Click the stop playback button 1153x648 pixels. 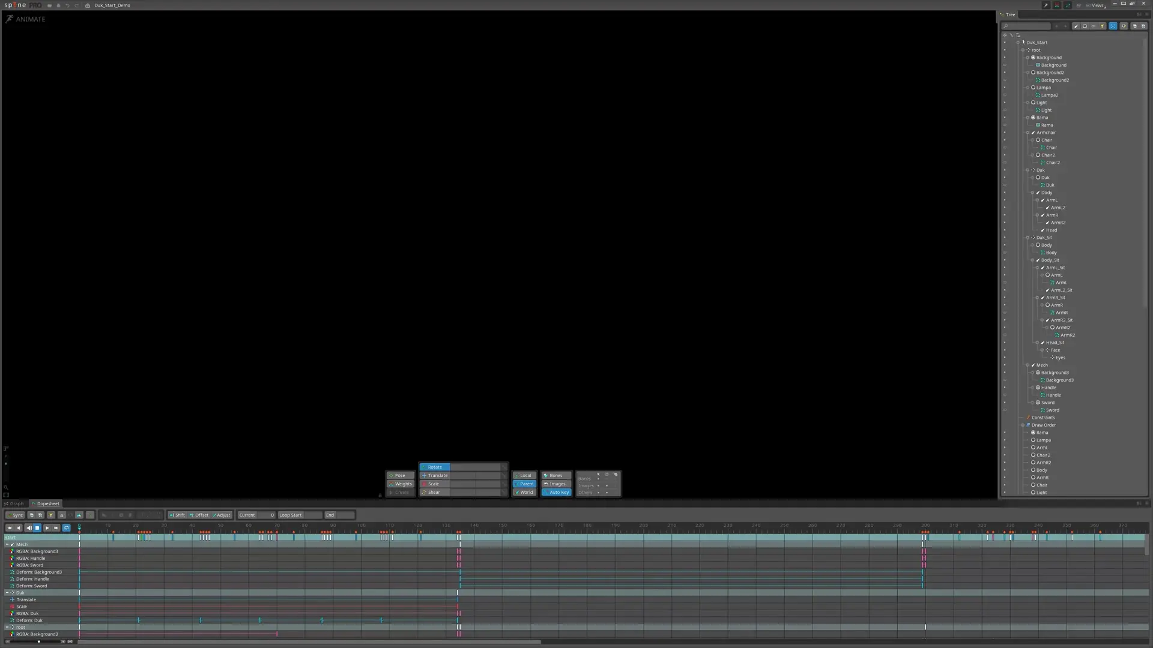(x=37, y=528)
